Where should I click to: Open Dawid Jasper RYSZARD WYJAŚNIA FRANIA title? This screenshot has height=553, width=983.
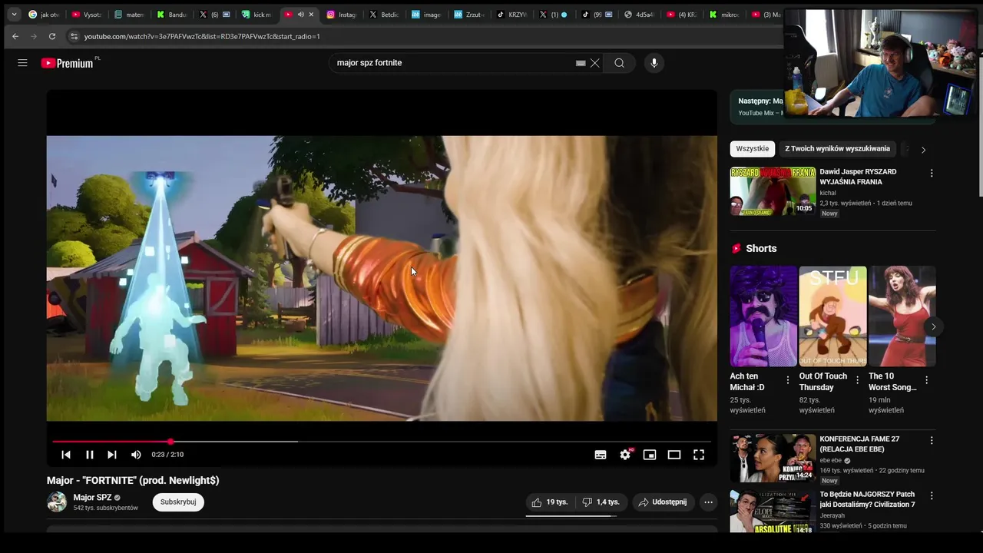click(x=858, y=177)
